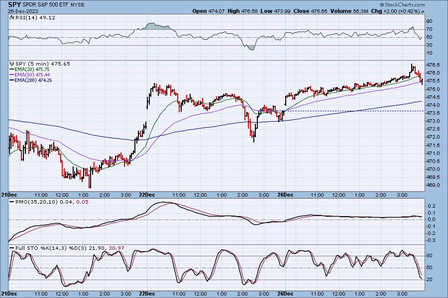Click the 26Dec marker on the bottom time axis
This screenshot has width=448, height=298.
(285, 294)
